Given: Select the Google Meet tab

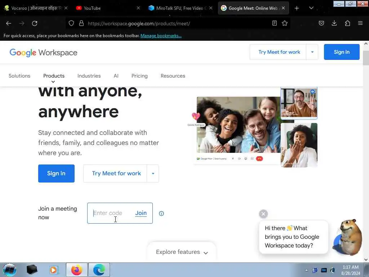Looking at the screenshot, I should (253, 8).
